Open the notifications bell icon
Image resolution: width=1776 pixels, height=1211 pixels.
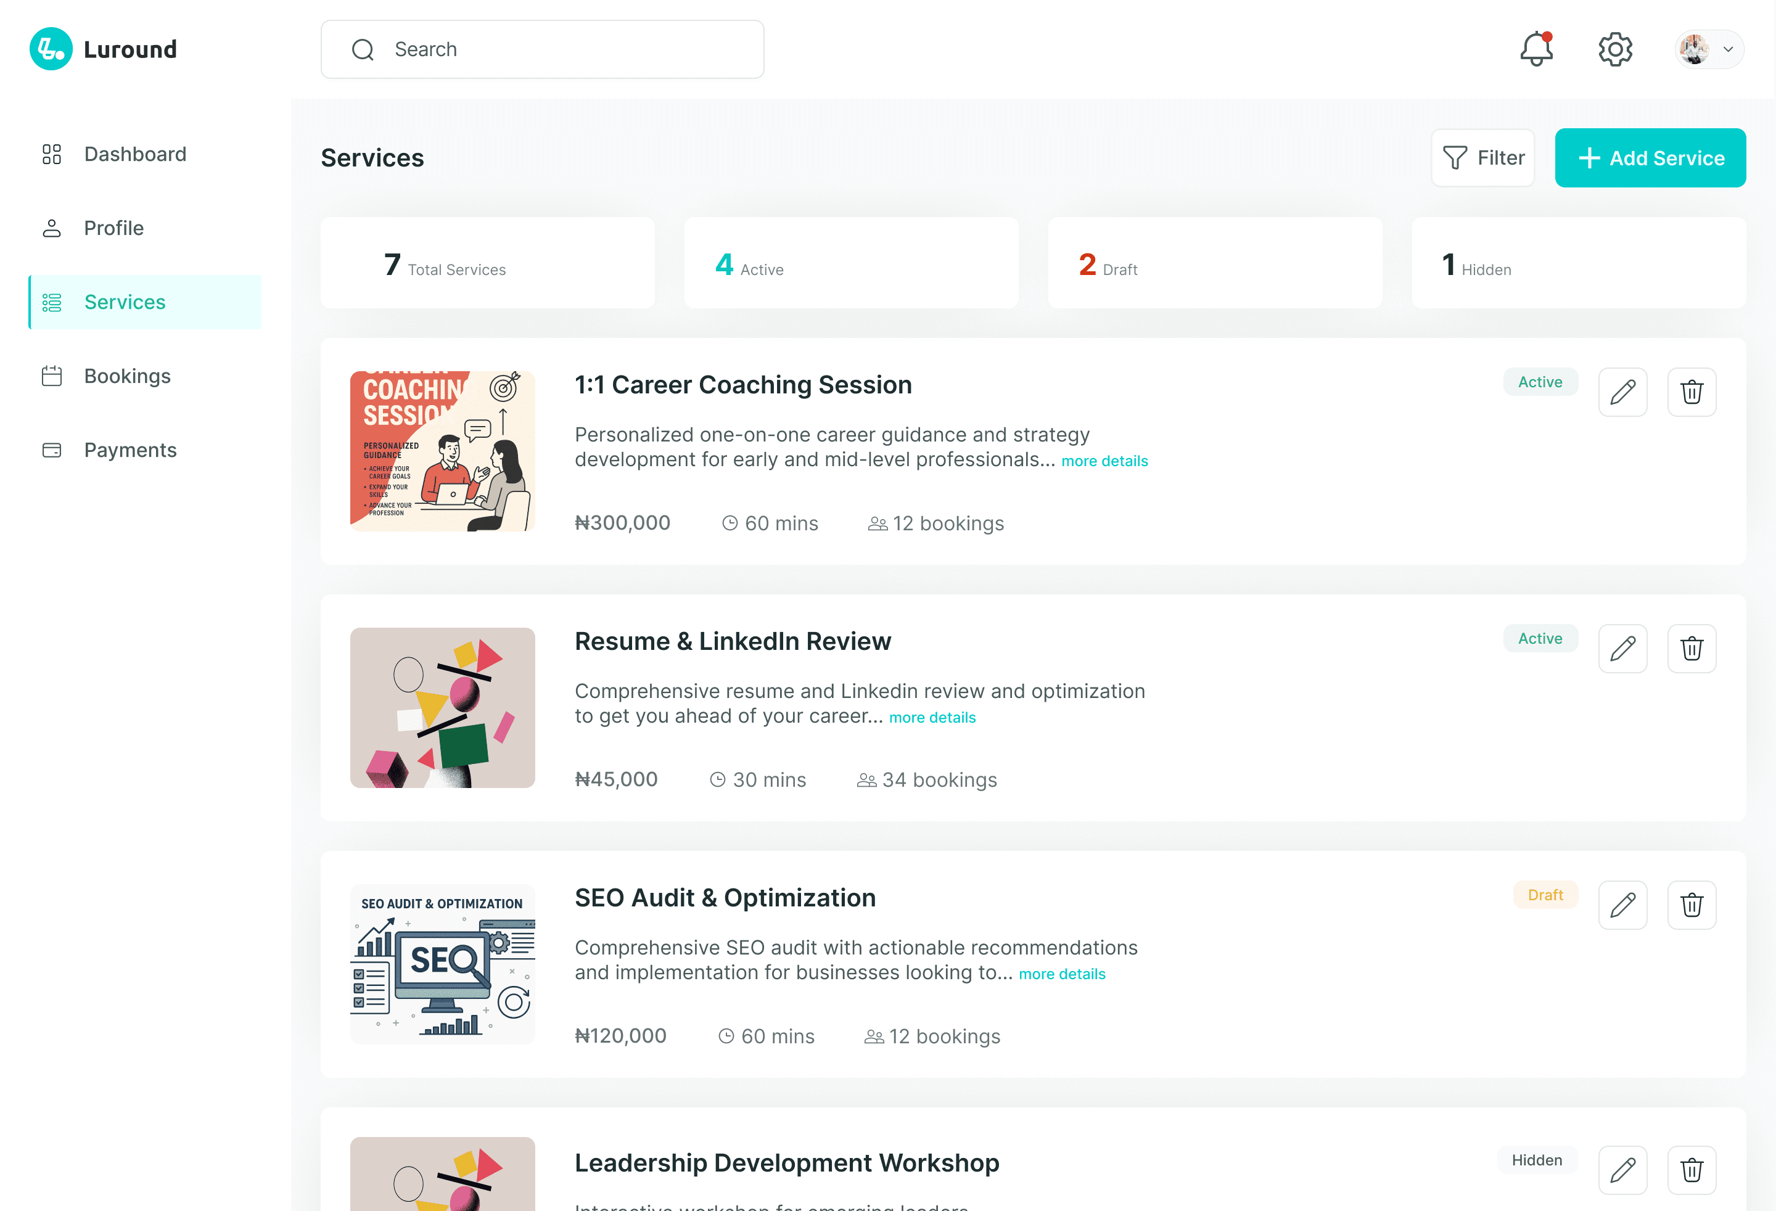point(1535,50)
